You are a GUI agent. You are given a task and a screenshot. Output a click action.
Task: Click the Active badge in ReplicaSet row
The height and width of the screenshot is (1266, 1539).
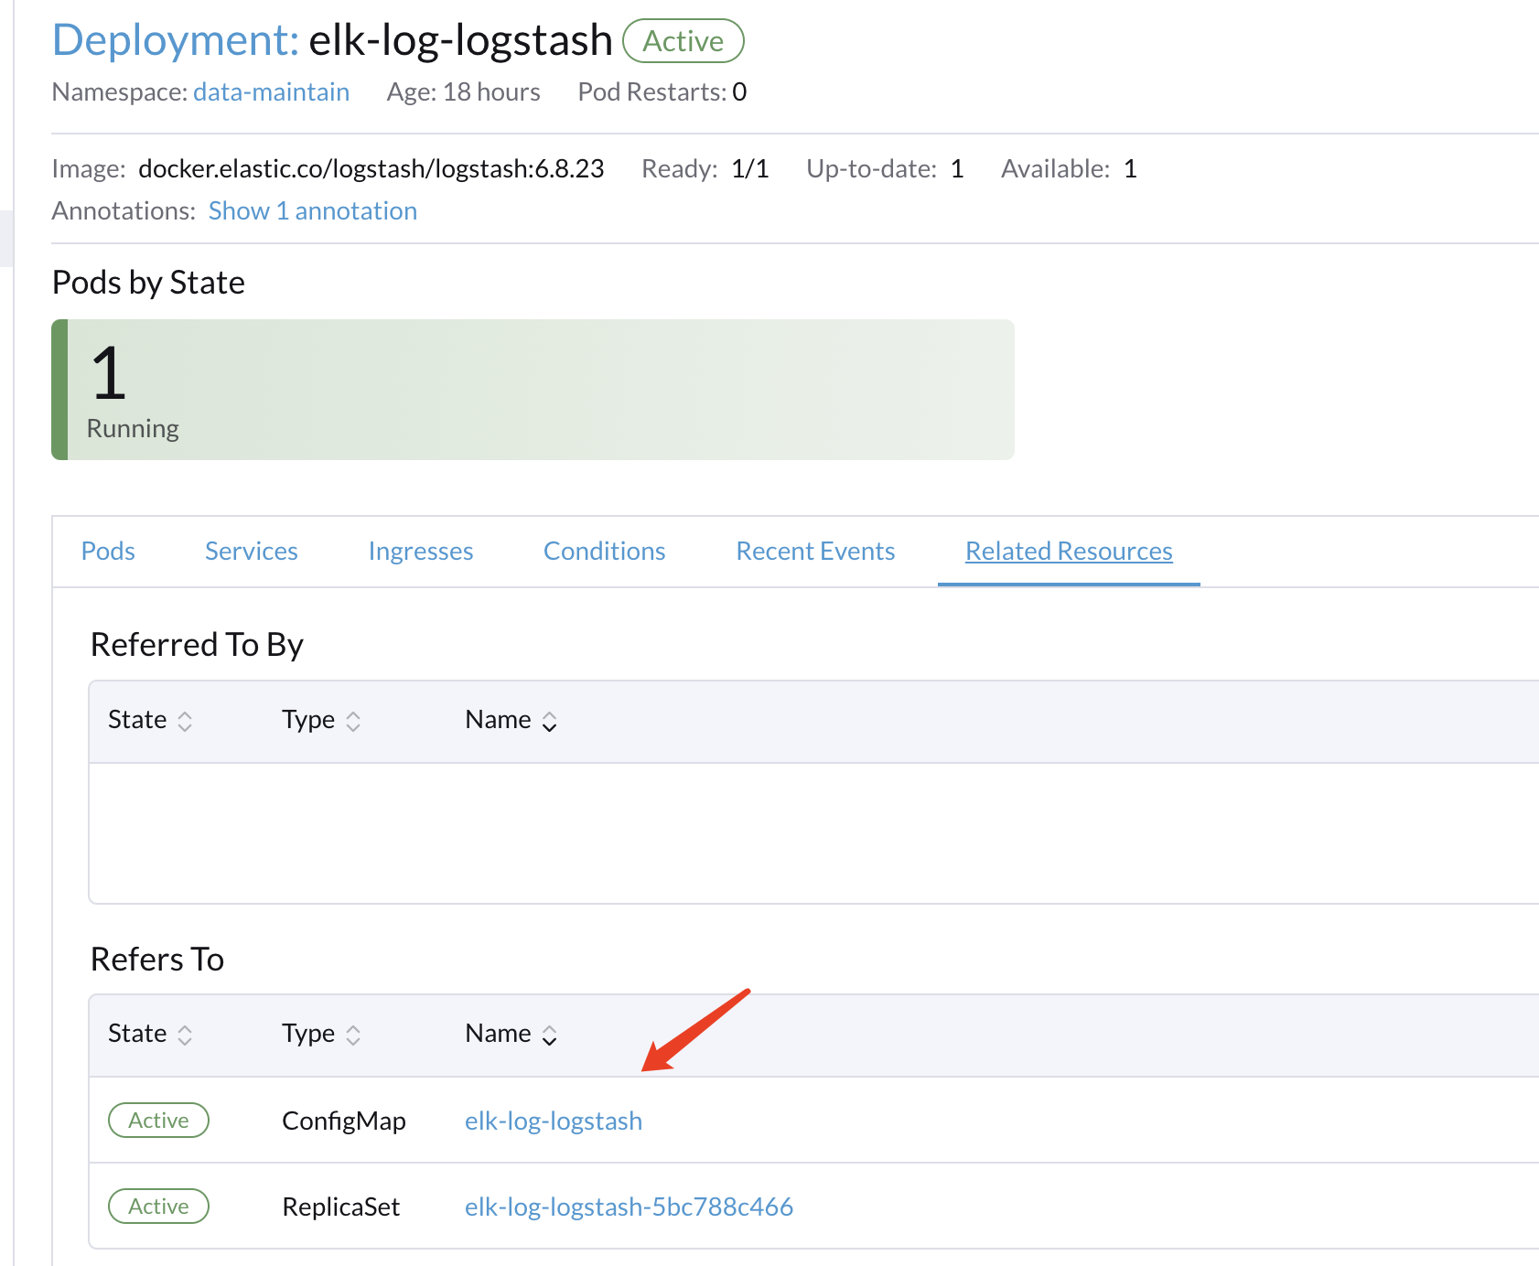point(158,1207)
